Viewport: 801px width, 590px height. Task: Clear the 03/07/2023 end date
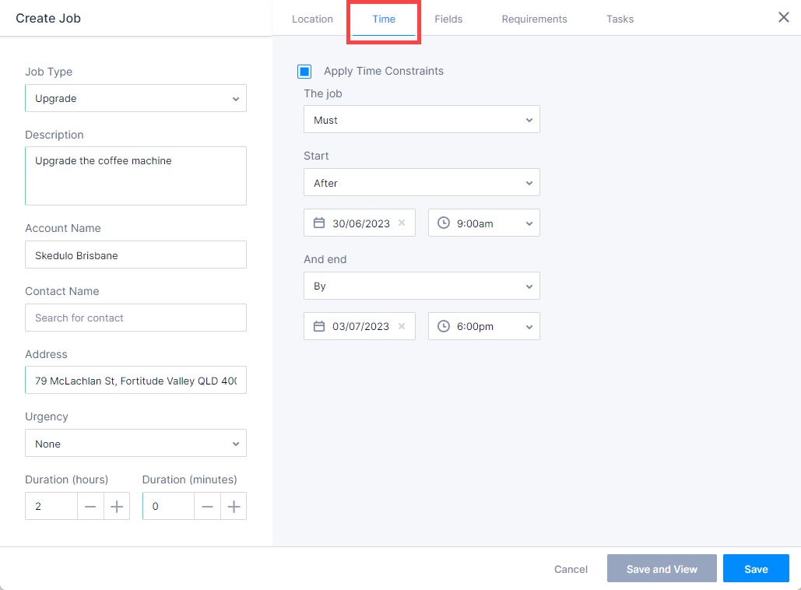(x=402, y=326)
